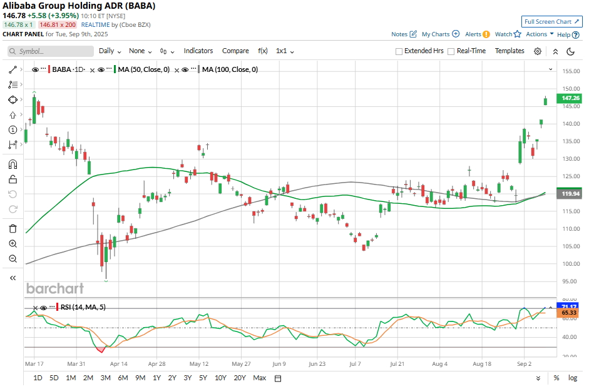Open the Compare tool
Screen dimensions: 589x389
[x=235, y=51]
